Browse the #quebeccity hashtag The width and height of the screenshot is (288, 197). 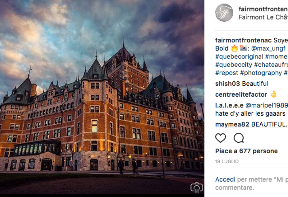[x=234, y=65]
